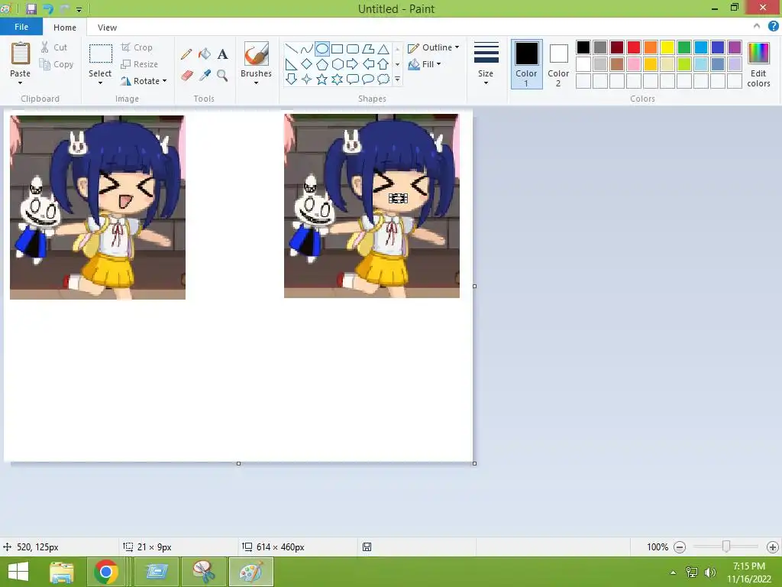Choose the Pentagon shape
Viewport: 782px width, 587px height.
[322, 64]
